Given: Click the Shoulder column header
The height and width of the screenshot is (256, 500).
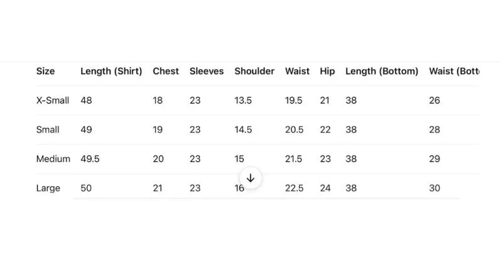Looking at the screenshot, I should click(254, 72).
